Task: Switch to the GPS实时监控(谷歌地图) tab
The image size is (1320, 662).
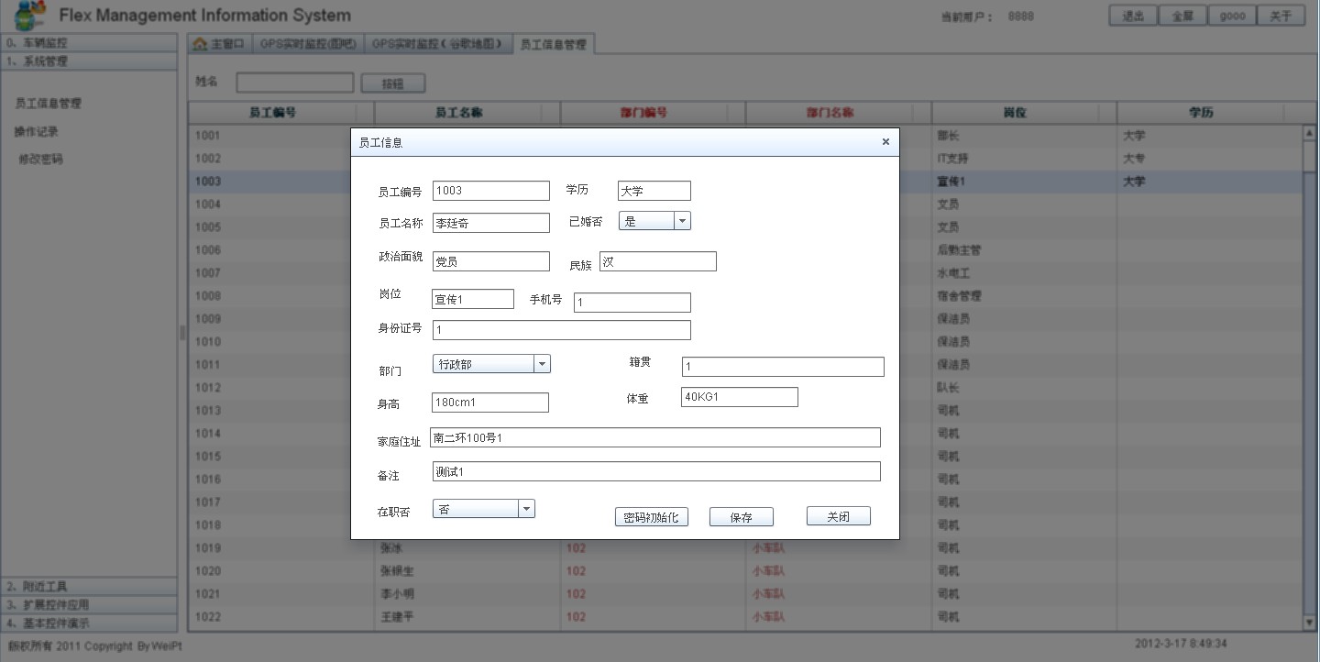Action: point(437,44)
